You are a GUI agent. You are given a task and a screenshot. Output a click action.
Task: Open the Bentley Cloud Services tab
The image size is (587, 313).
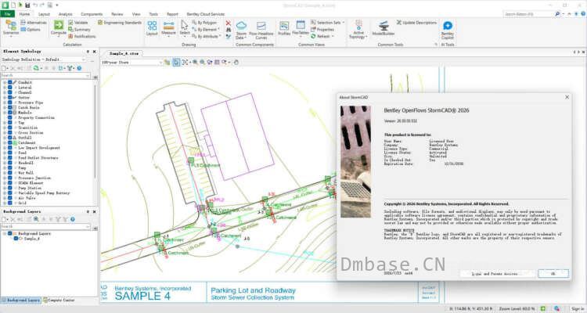pos(205,14)
